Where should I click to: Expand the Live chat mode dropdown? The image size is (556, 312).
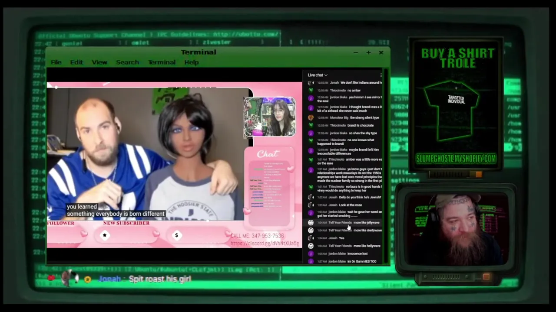coord(318,75)
